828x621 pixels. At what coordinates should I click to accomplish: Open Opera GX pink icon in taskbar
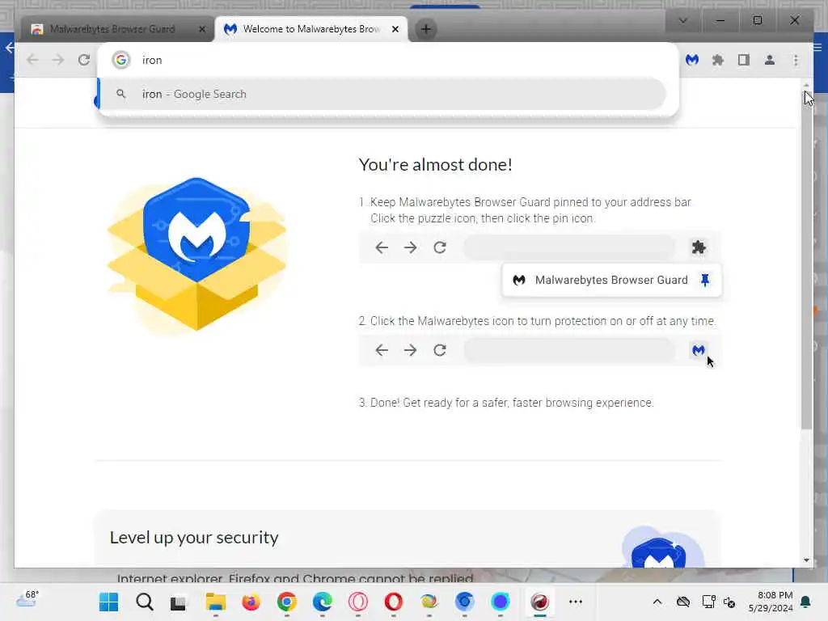(358, 602)
